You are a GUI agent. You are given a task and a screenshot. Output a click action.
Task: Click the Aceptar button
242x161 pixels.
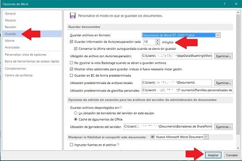[x=213, y=155]
